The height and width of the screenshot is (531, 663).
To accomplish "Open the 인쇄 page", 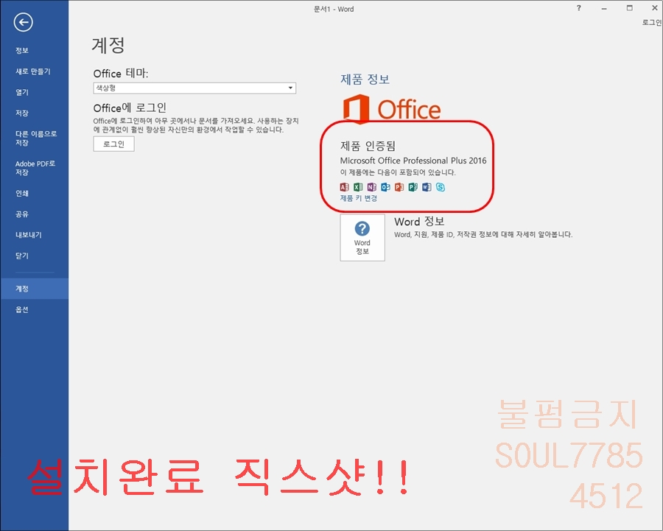I will (x=22, y=194).
